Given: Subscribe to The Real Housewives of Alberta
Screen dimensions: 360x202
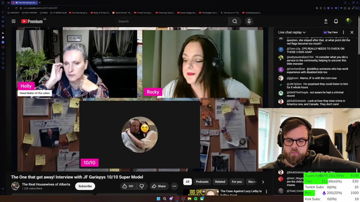Looking at the screenshot, I should pos(85,186).
